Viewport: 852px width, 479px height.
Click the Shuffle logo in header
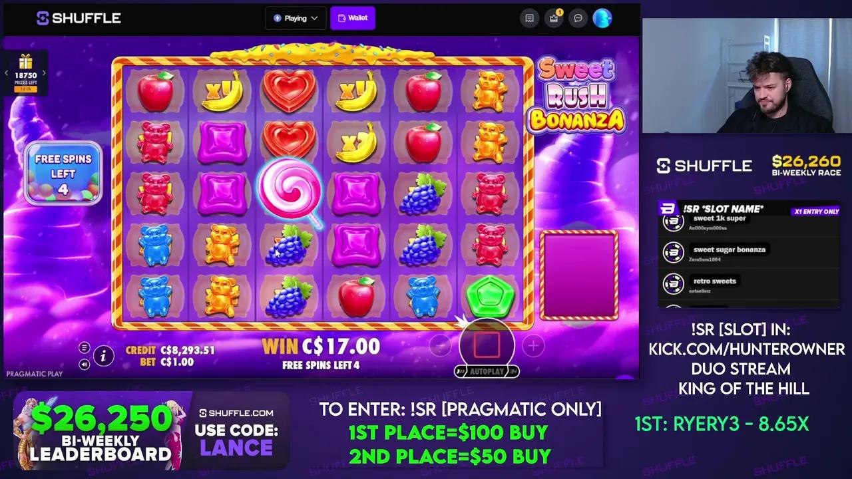click(79, 18)
